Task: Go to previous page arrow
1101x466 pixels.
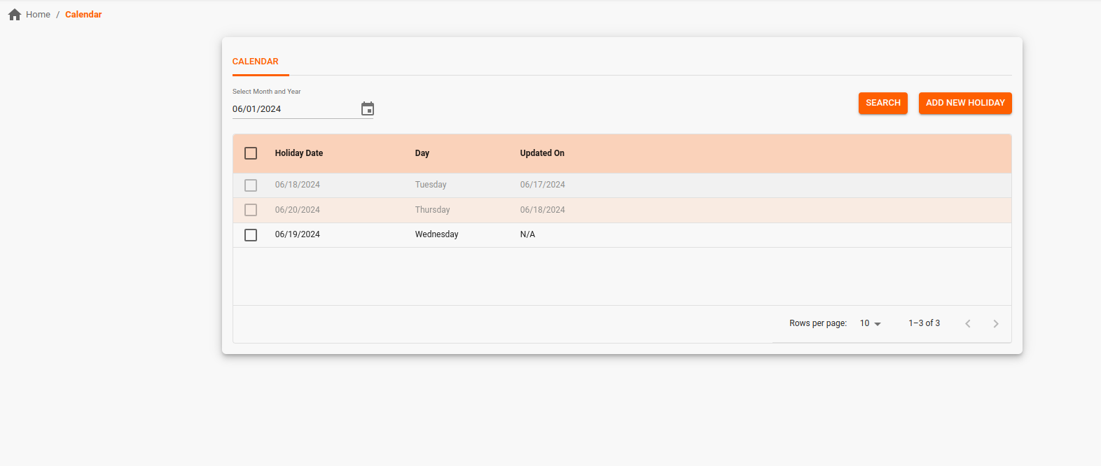Action: [968, 323]
